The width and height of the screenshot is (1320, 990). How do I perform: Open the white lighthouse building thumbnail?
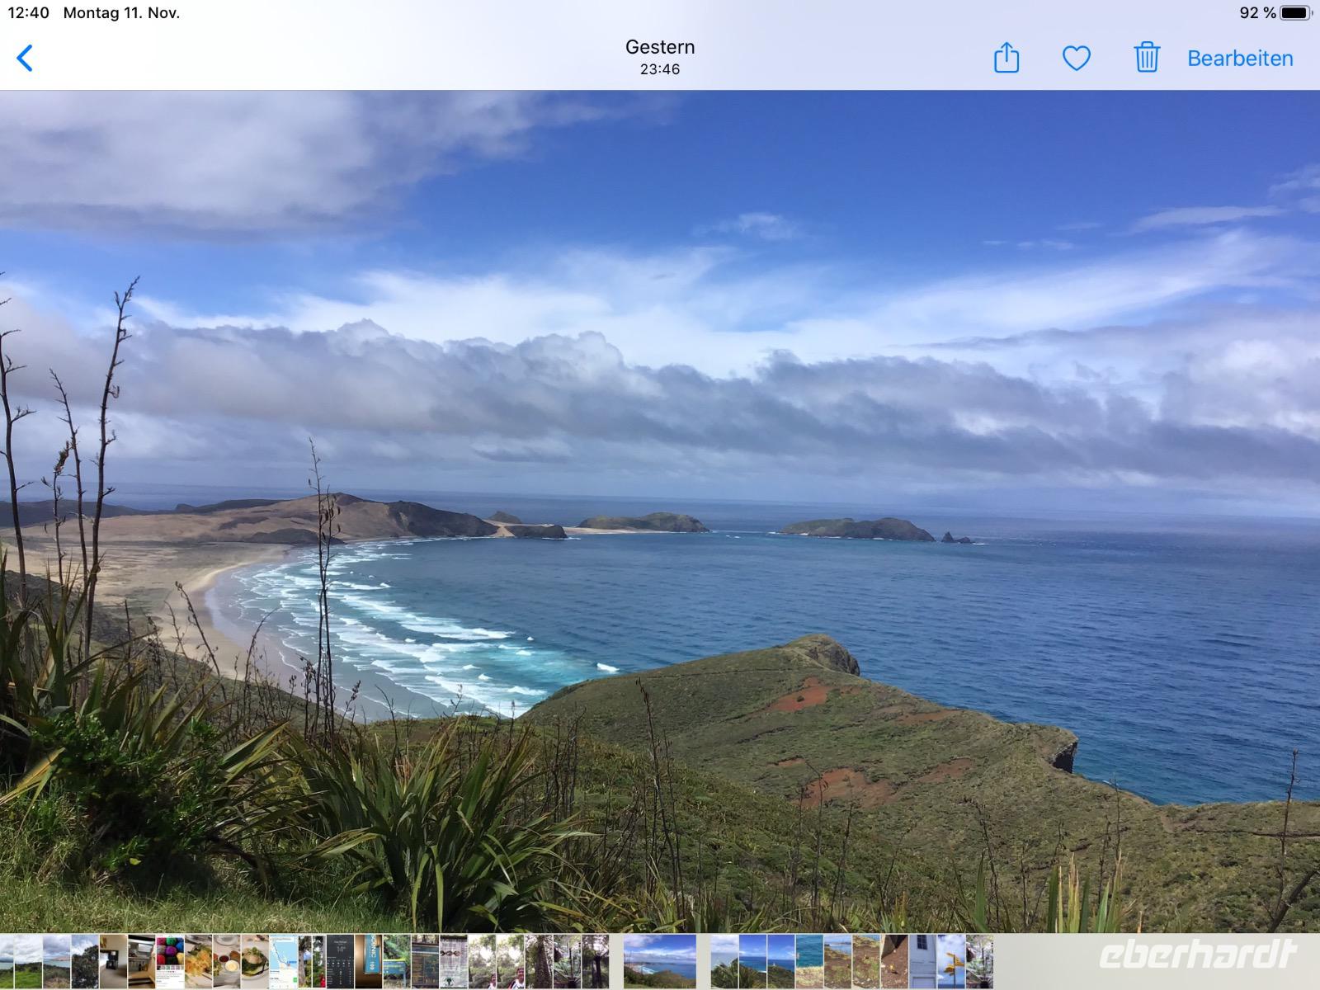[x=922, y=961]
